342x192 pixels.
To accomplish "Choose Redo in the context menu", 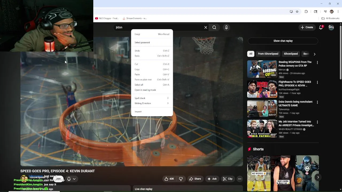I will 152,56.
